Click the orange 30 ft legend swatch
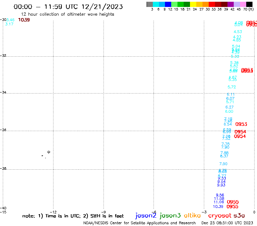257x226 pixels. click(206, 4)
